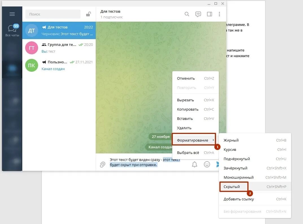Screen dimensions: 303x224
Task: Maximize the Telegram window
Action: (216, 3)
